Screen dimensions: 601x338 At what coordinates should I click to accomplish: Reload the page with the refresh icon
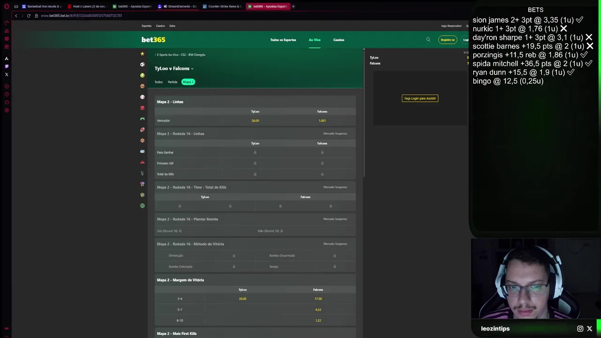coord(29,15)
